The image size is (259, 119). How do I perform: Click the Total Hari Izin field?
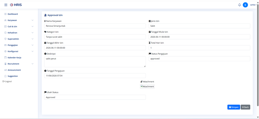click(199, 48)
